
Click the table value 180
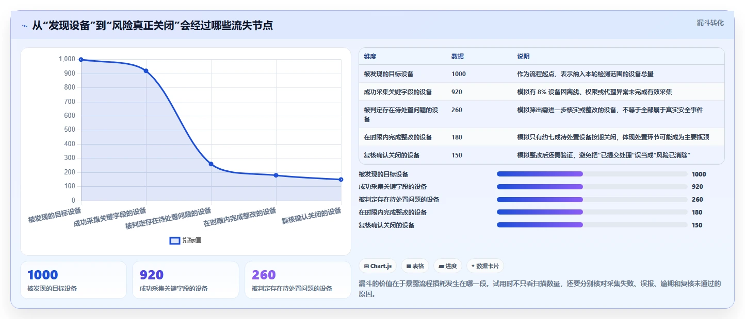click(x=457, y=137)
